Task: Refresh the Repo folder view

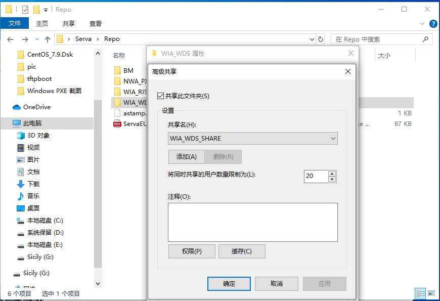Action: click(320, 39)
